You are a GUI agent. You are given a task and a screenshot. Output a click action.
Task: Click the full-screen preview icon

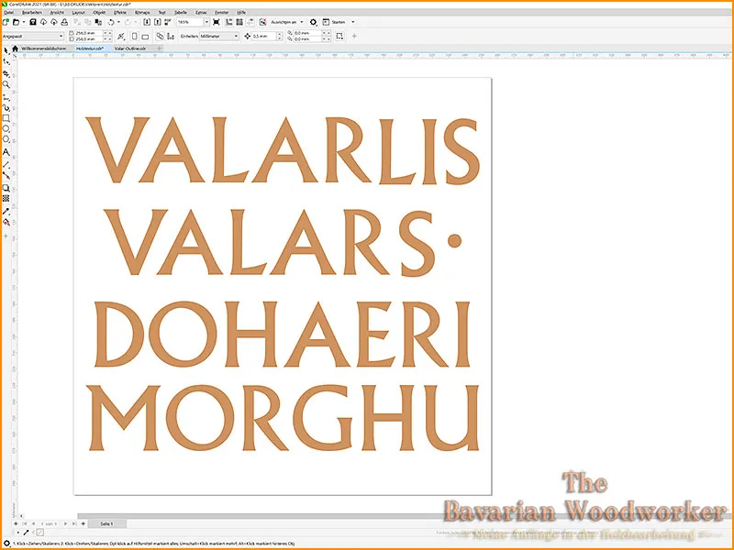(x=217, y=22)
